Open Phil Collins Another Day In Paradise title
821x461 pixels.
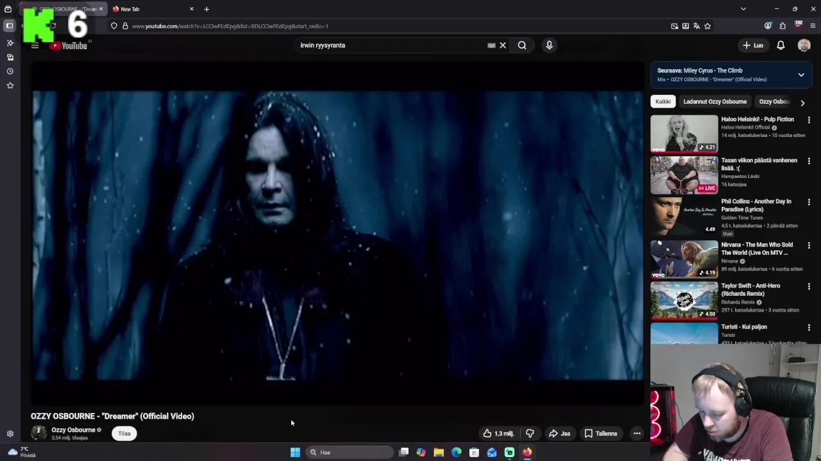757,206
